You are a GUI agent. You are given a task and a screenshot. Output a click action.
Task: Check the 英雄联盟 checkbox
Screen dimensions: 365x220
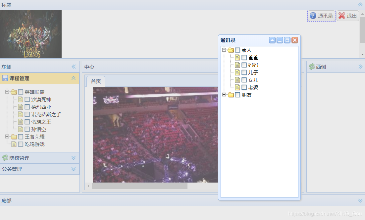pos(21,92)
